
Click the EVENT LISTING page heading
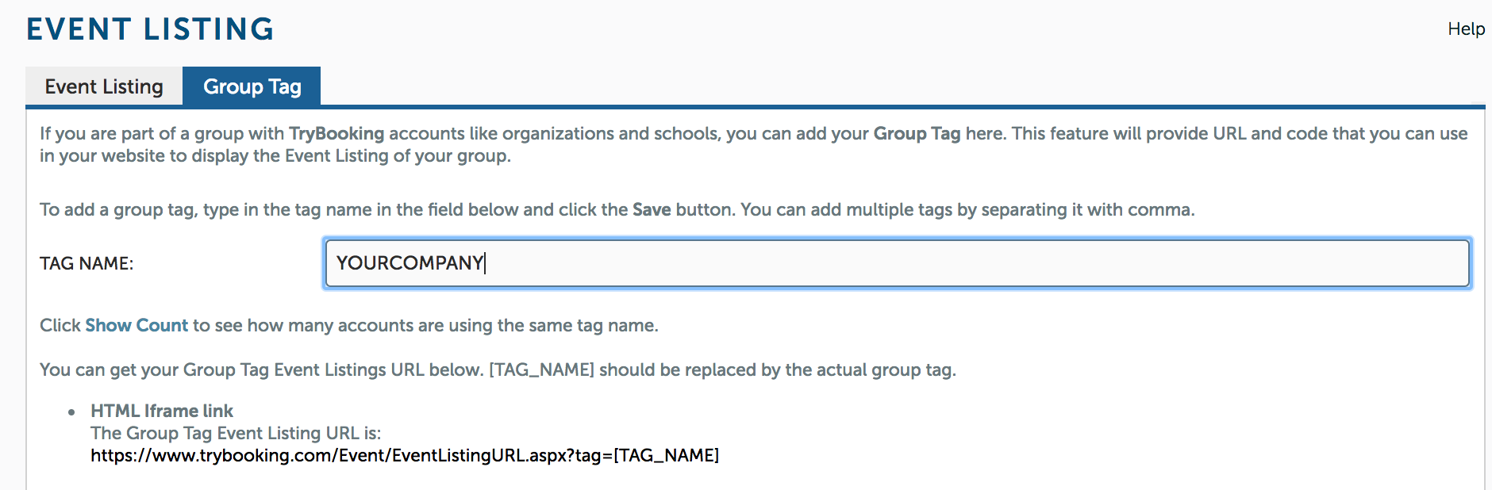point(150,29)
